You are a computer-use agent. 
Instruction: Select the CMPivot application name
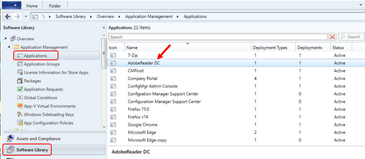click(136, 71)
